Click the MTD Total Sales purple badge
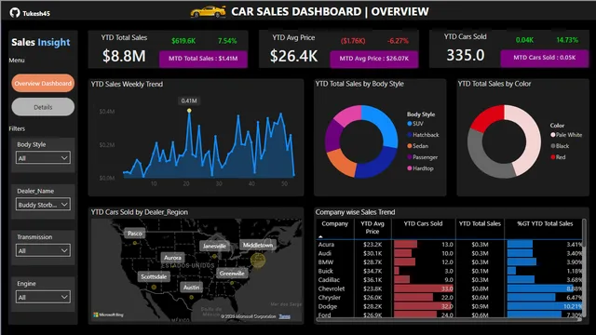This screenshot has width=596, height=335. pyautogui.click(x=203, y=59)
